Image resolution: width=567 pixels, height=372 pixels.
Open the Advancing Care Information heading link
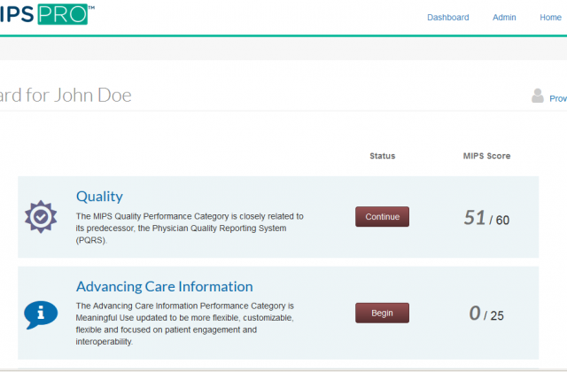[x=164, y=286]
